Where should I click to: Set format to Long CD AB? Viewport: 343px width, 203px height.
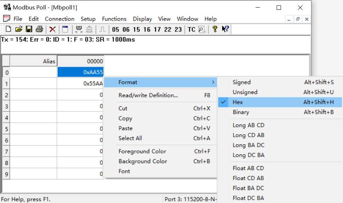[280, 135]
